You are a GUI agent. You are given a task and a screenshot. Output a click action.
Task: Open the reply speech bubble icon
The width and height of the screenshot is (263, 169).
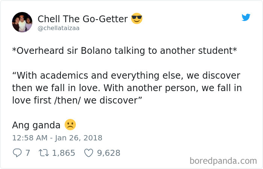(17, 153)
